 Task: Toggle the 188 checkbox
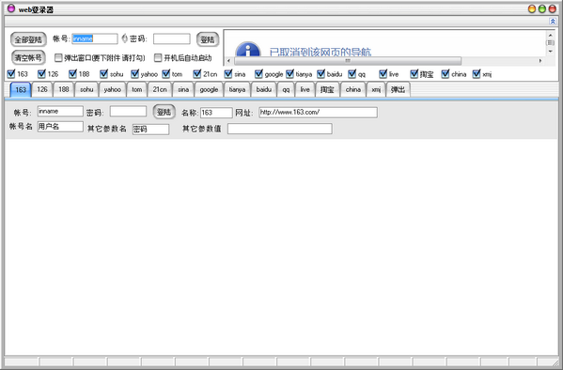(x=73, y=74)
